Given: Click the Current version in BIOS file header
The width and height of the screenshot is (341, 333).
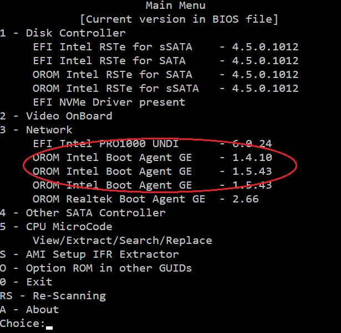Looking at the screenshot, I should (x=179, y=19).
